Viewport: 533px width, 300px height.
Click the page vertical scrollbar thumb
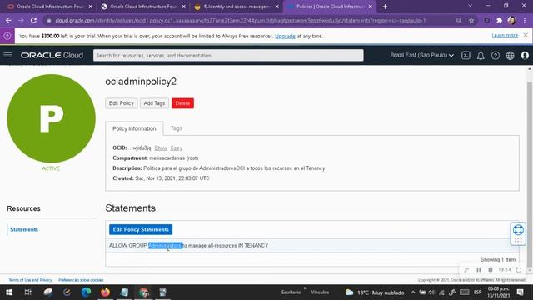[x=530, y=173]
